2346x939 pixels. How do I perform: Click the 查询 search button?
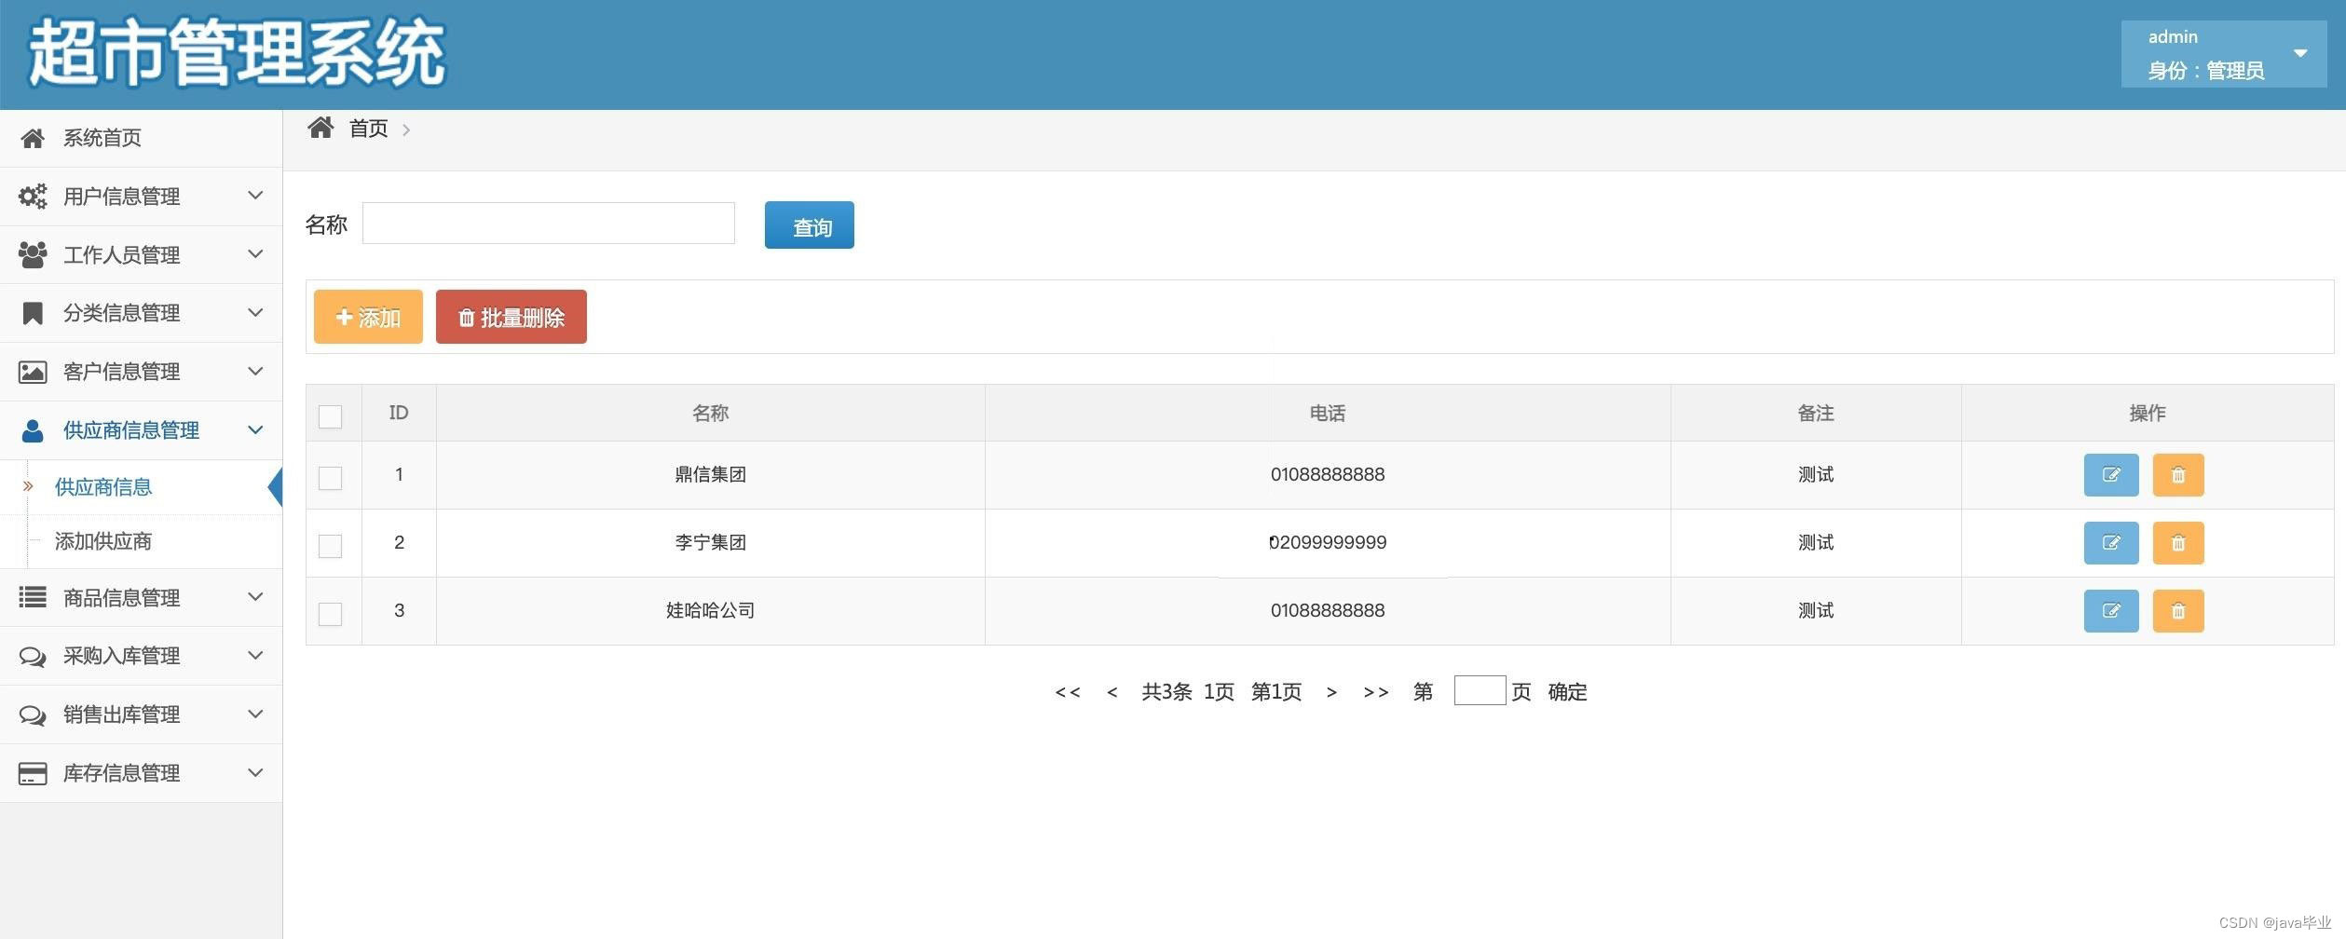810,225
